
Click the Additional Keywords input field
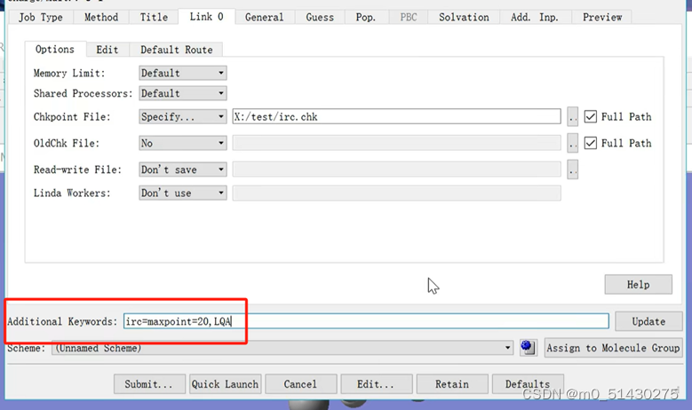[x=366, y=321]
